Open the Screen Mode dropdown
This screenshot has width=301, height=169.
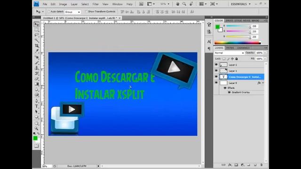click(x=214, y=4)
